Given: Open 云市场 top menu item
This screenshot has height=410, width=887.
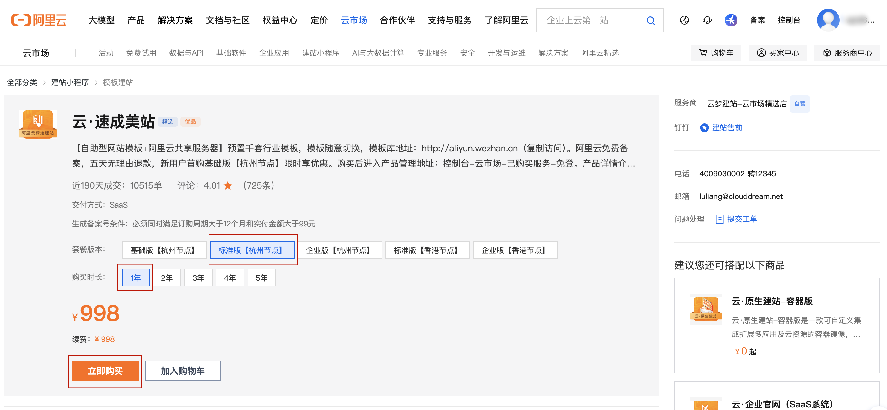Looking at the screenshot, I should coord(354,20).
